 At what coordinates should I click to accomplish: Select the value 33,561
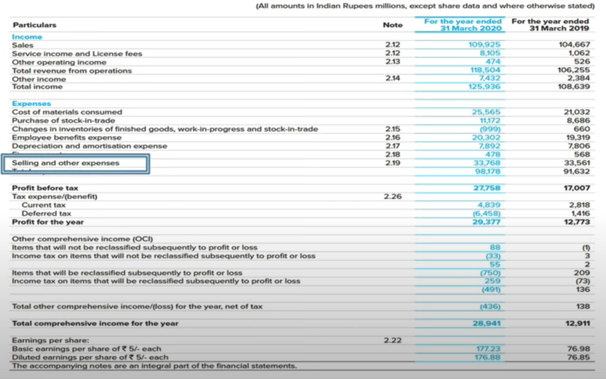[x=577, y=163]
